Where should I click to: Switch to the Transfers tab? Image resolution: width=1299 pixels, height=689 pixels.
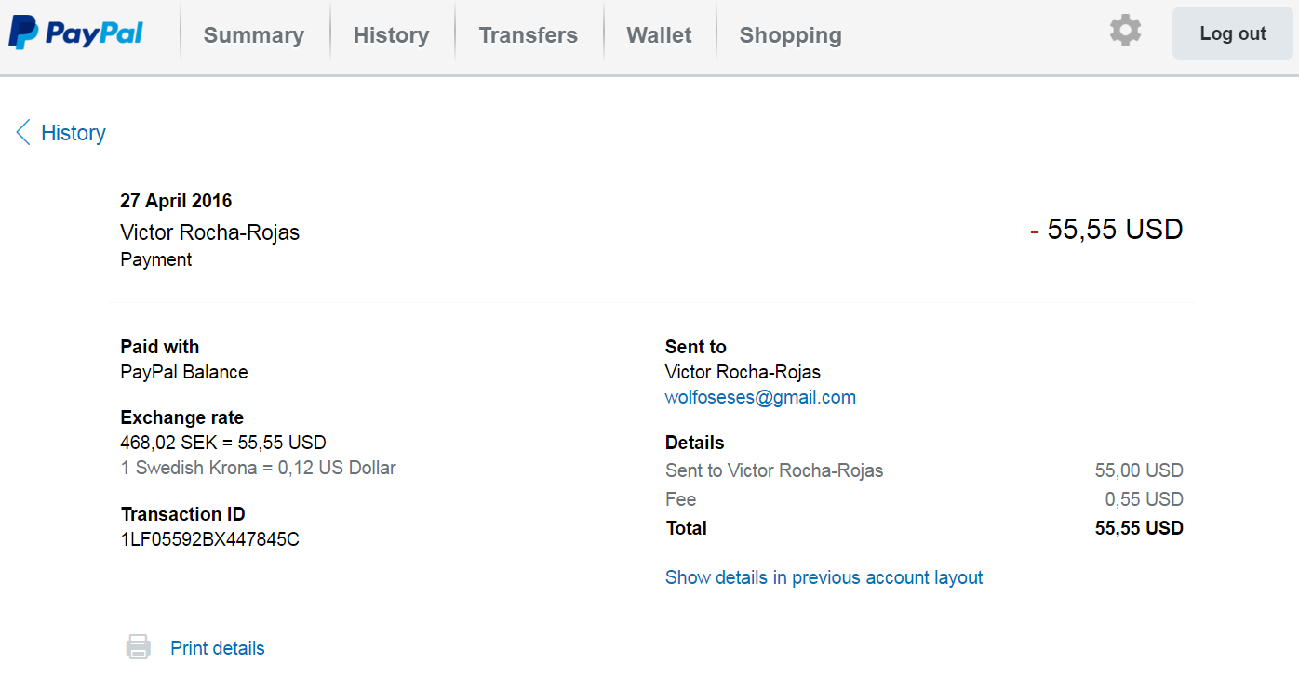[528, 35]
